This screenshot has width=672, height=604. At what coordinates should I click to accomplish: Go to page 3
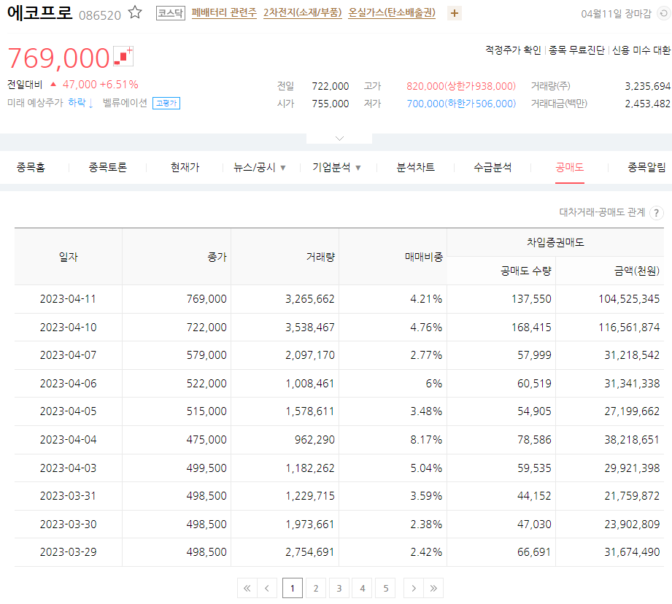click(x=339, y=588)
